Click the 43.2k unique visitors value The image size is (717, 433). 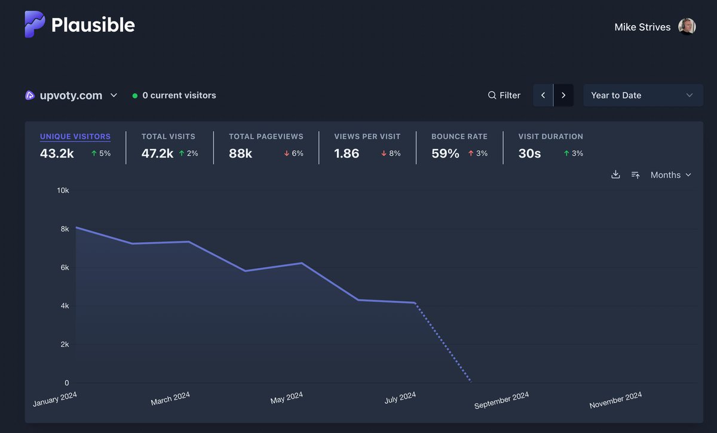57,153
